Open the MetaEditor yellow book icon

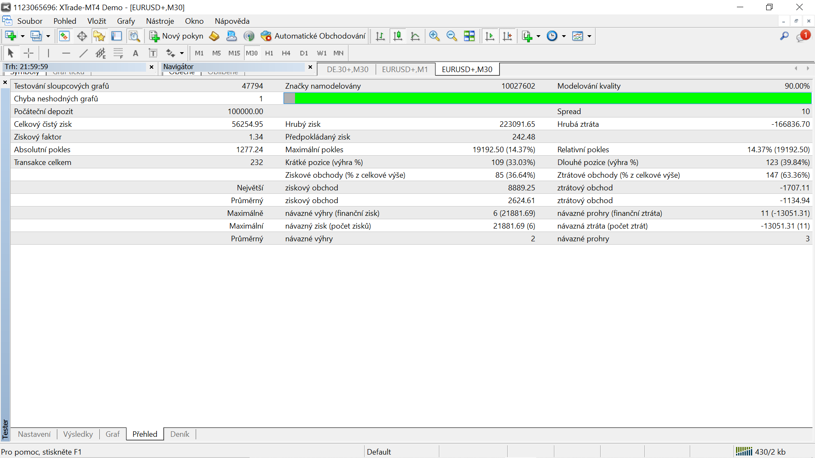tap(214, 36)
